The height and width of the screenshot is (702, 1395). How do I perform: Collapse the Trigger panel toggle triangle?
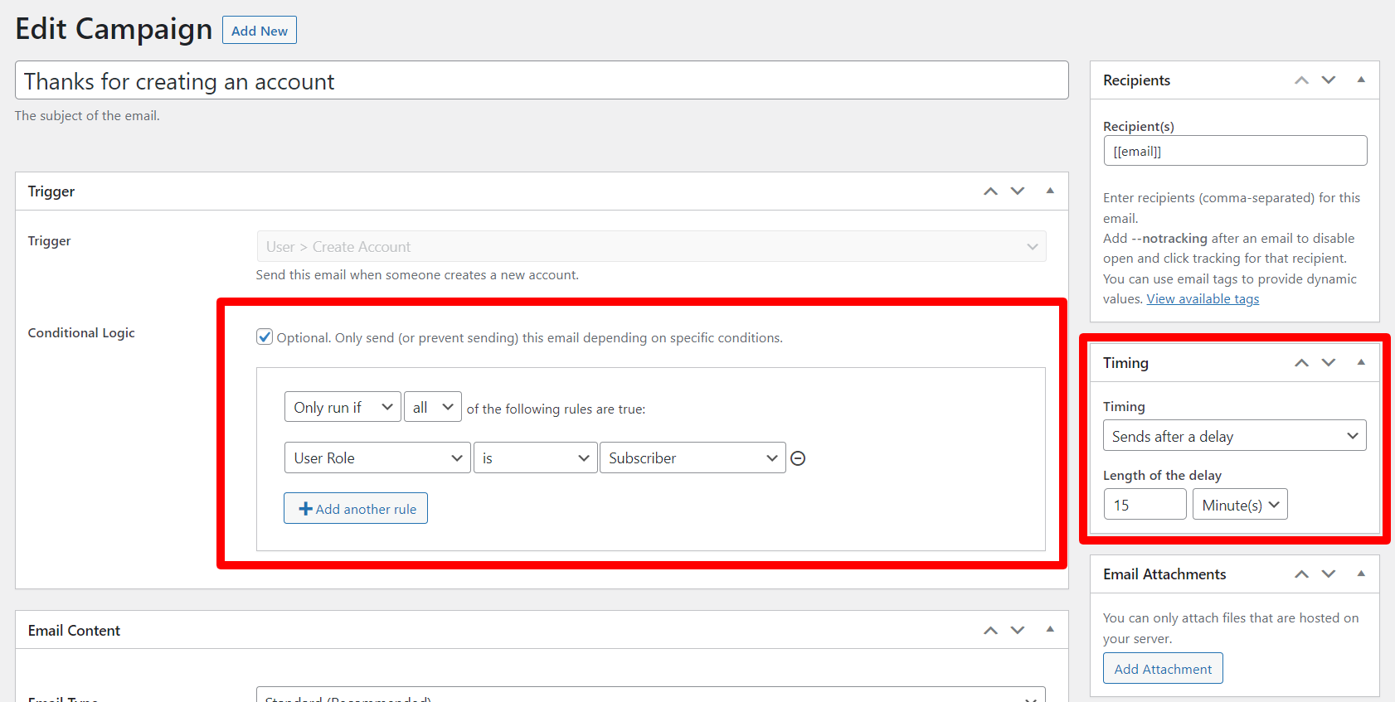coord(1050,191)
